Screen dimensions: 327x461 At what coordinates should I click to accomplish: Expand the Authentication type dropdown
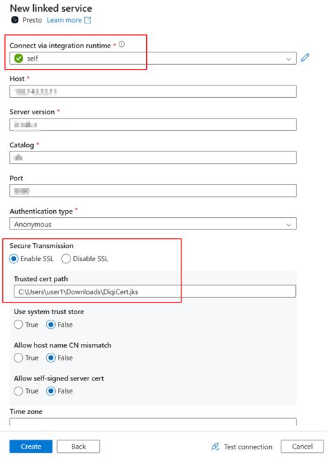click(x=152, y=224)
